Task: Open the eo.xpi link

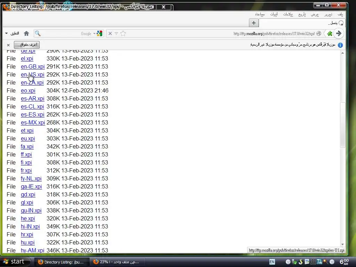Action: click(x=28, y=91)
